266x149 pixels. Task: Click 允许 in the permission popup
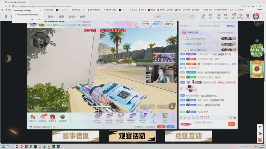pos(39,20)
